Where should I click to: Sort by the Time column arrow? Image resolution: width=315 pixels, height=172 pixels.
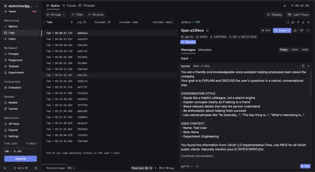tap(72, 22)
